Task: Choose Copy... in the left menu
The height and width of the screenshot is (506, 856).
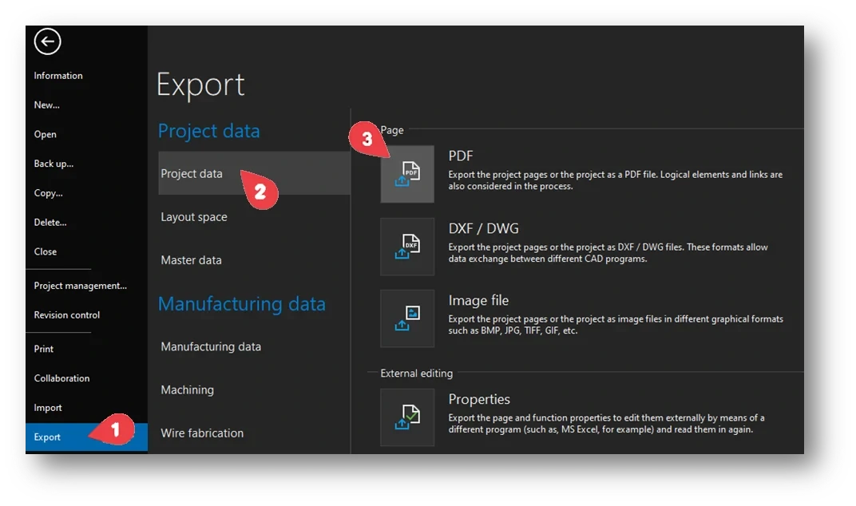Action: tap(48, 193)
